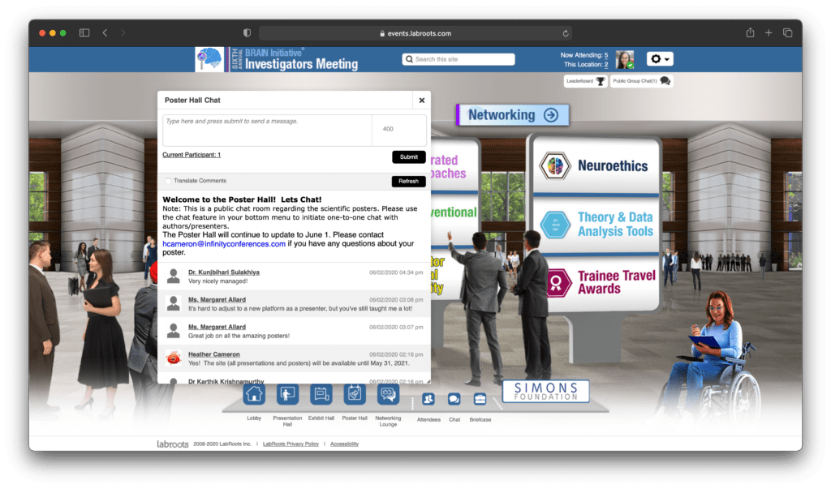This screenshot has height=489, width=831.
Task: Click in the Search this site field
Action: click(459, 59)
